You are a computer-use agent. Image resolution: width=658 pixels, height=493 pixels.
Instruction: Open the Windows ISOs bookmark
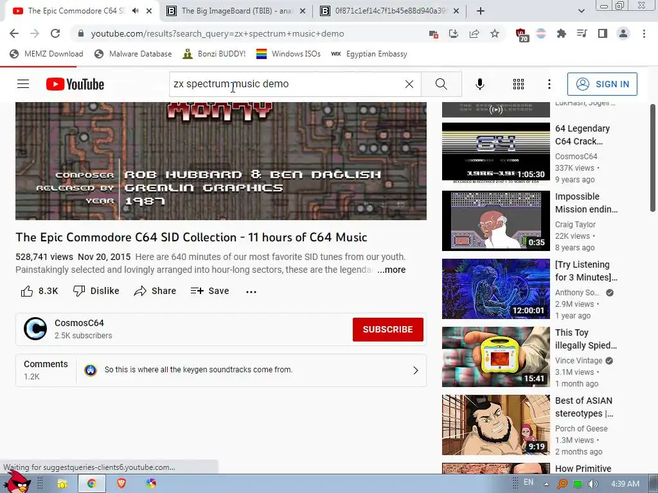[x=289, y=54]
